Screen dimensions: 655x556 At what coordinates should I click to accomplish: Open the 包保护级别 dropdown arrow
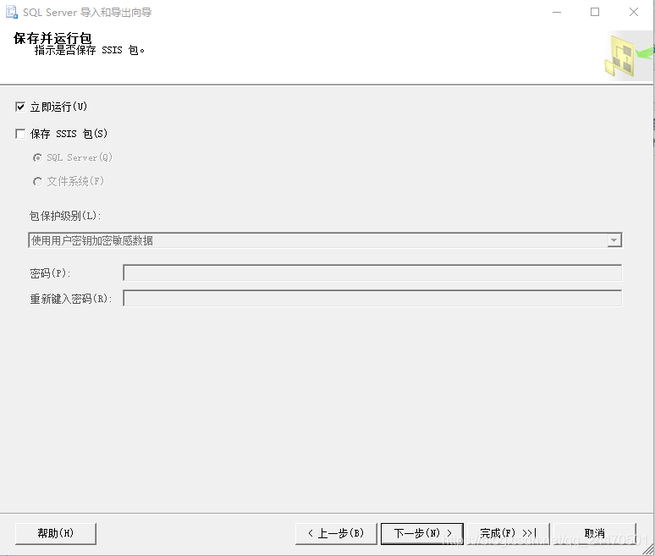coord(614,240)
